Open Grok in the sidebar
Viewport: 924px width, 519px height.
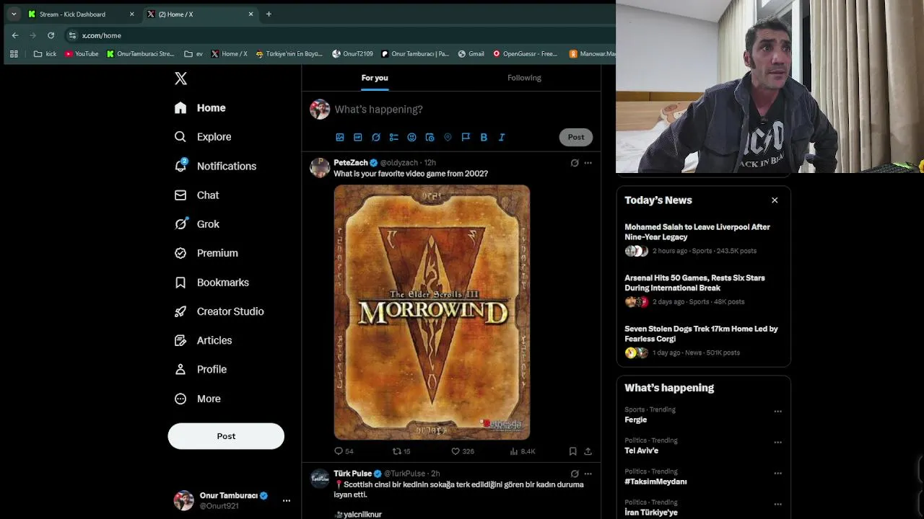point(197,224)
